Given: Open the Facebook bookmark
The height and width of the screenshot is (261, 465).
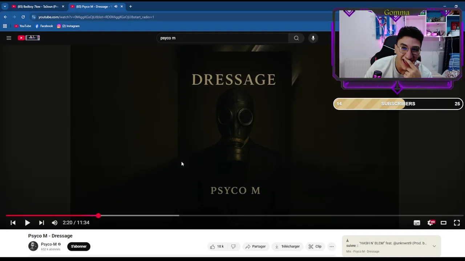Looking at the screenshot, I should [x=44, y=26].
